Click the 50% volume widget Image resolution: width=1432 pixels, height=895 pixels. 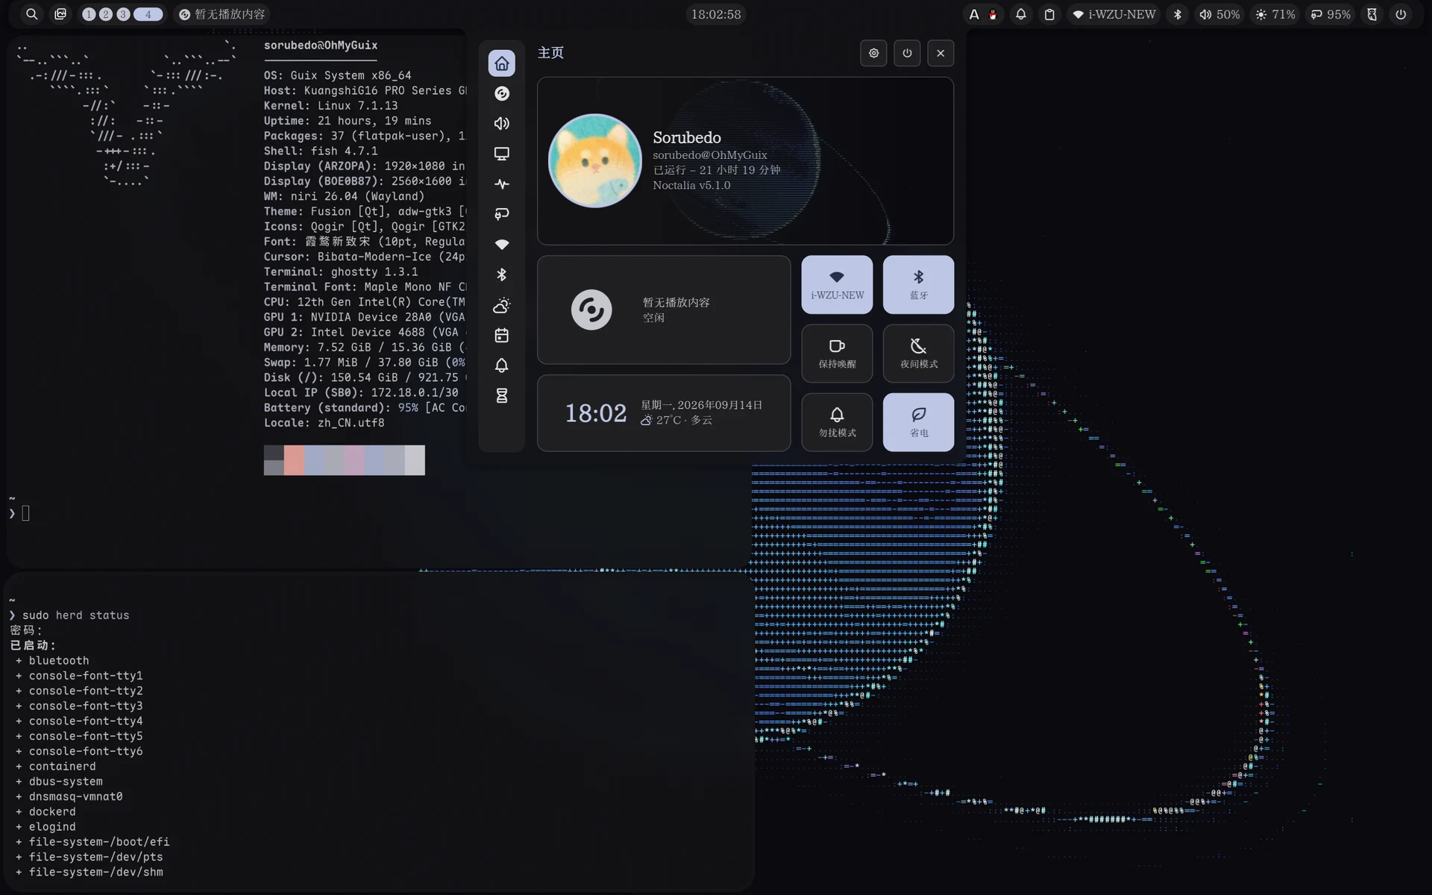tap(1219, 14)
